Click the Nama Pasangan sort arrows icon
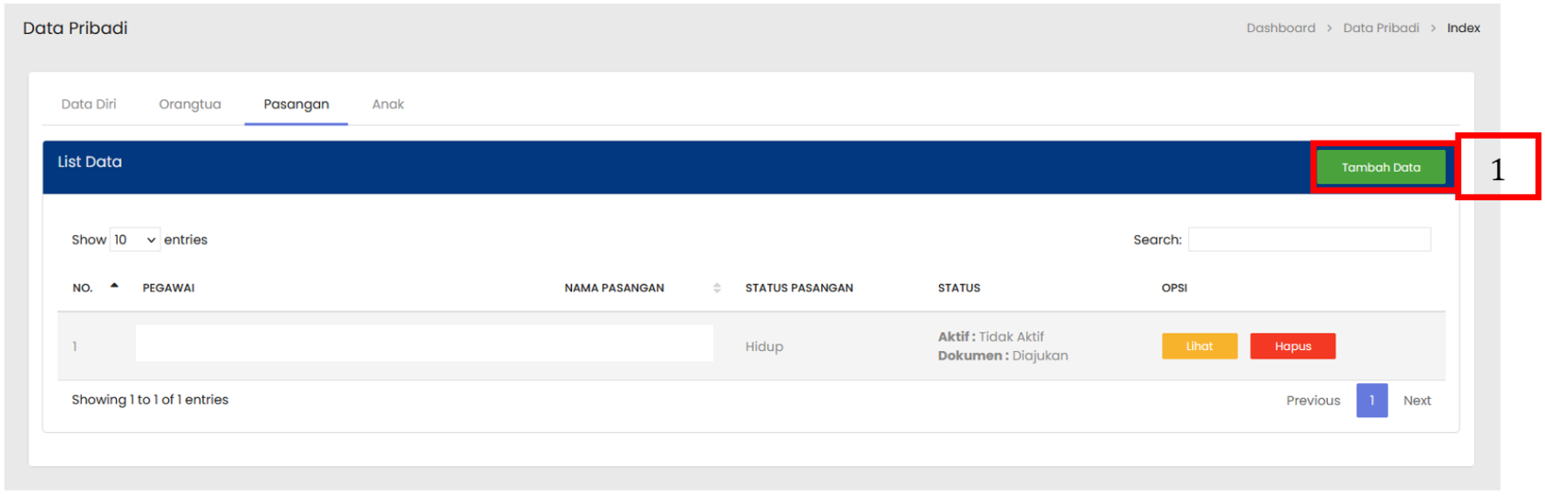Screen dimensions: 1545x499 (716, 289)
